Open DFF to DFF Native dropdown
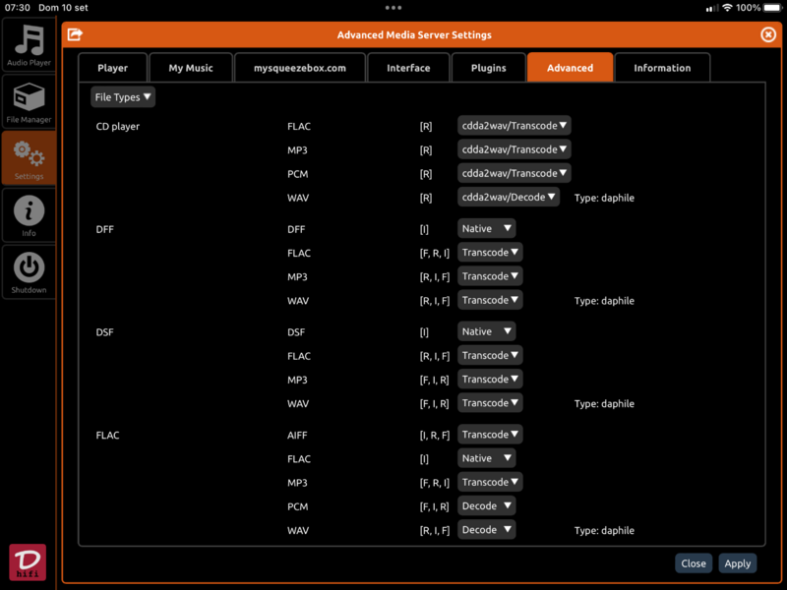The height and width of the screenshot is (590, 787). [x=487, y=228]
